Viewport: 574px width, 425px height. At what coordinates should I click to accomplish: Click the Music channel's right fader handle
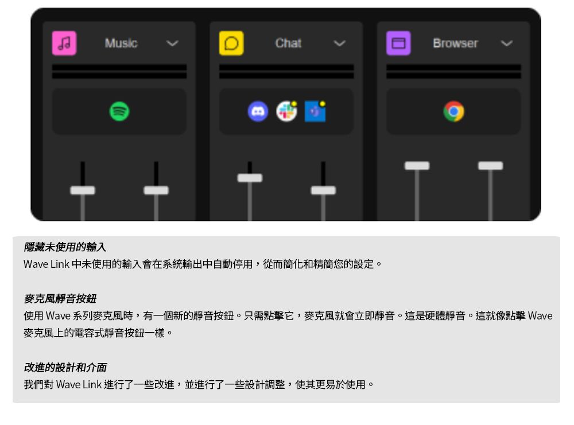(x=156, y=190)
